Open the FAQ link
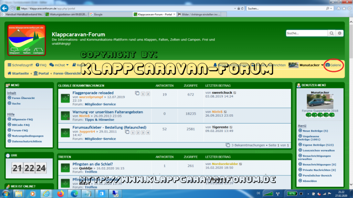Viewport: 353px width, 198px height. tap(41, 65)
